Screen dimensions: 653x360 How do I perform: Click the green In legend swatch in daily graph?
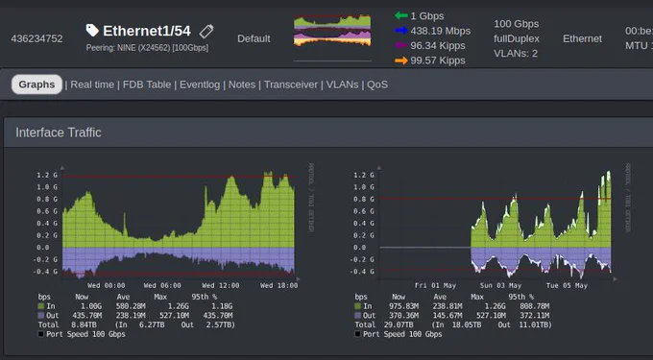(40, 306)
